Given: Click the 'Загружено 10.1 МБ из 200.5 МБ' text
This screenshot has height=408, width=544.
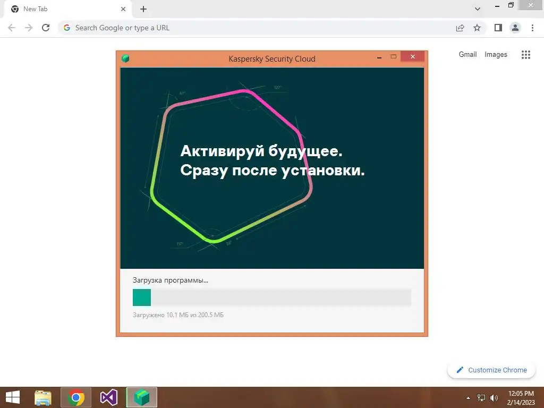Looking at the screenshot, I should [178, 315].
